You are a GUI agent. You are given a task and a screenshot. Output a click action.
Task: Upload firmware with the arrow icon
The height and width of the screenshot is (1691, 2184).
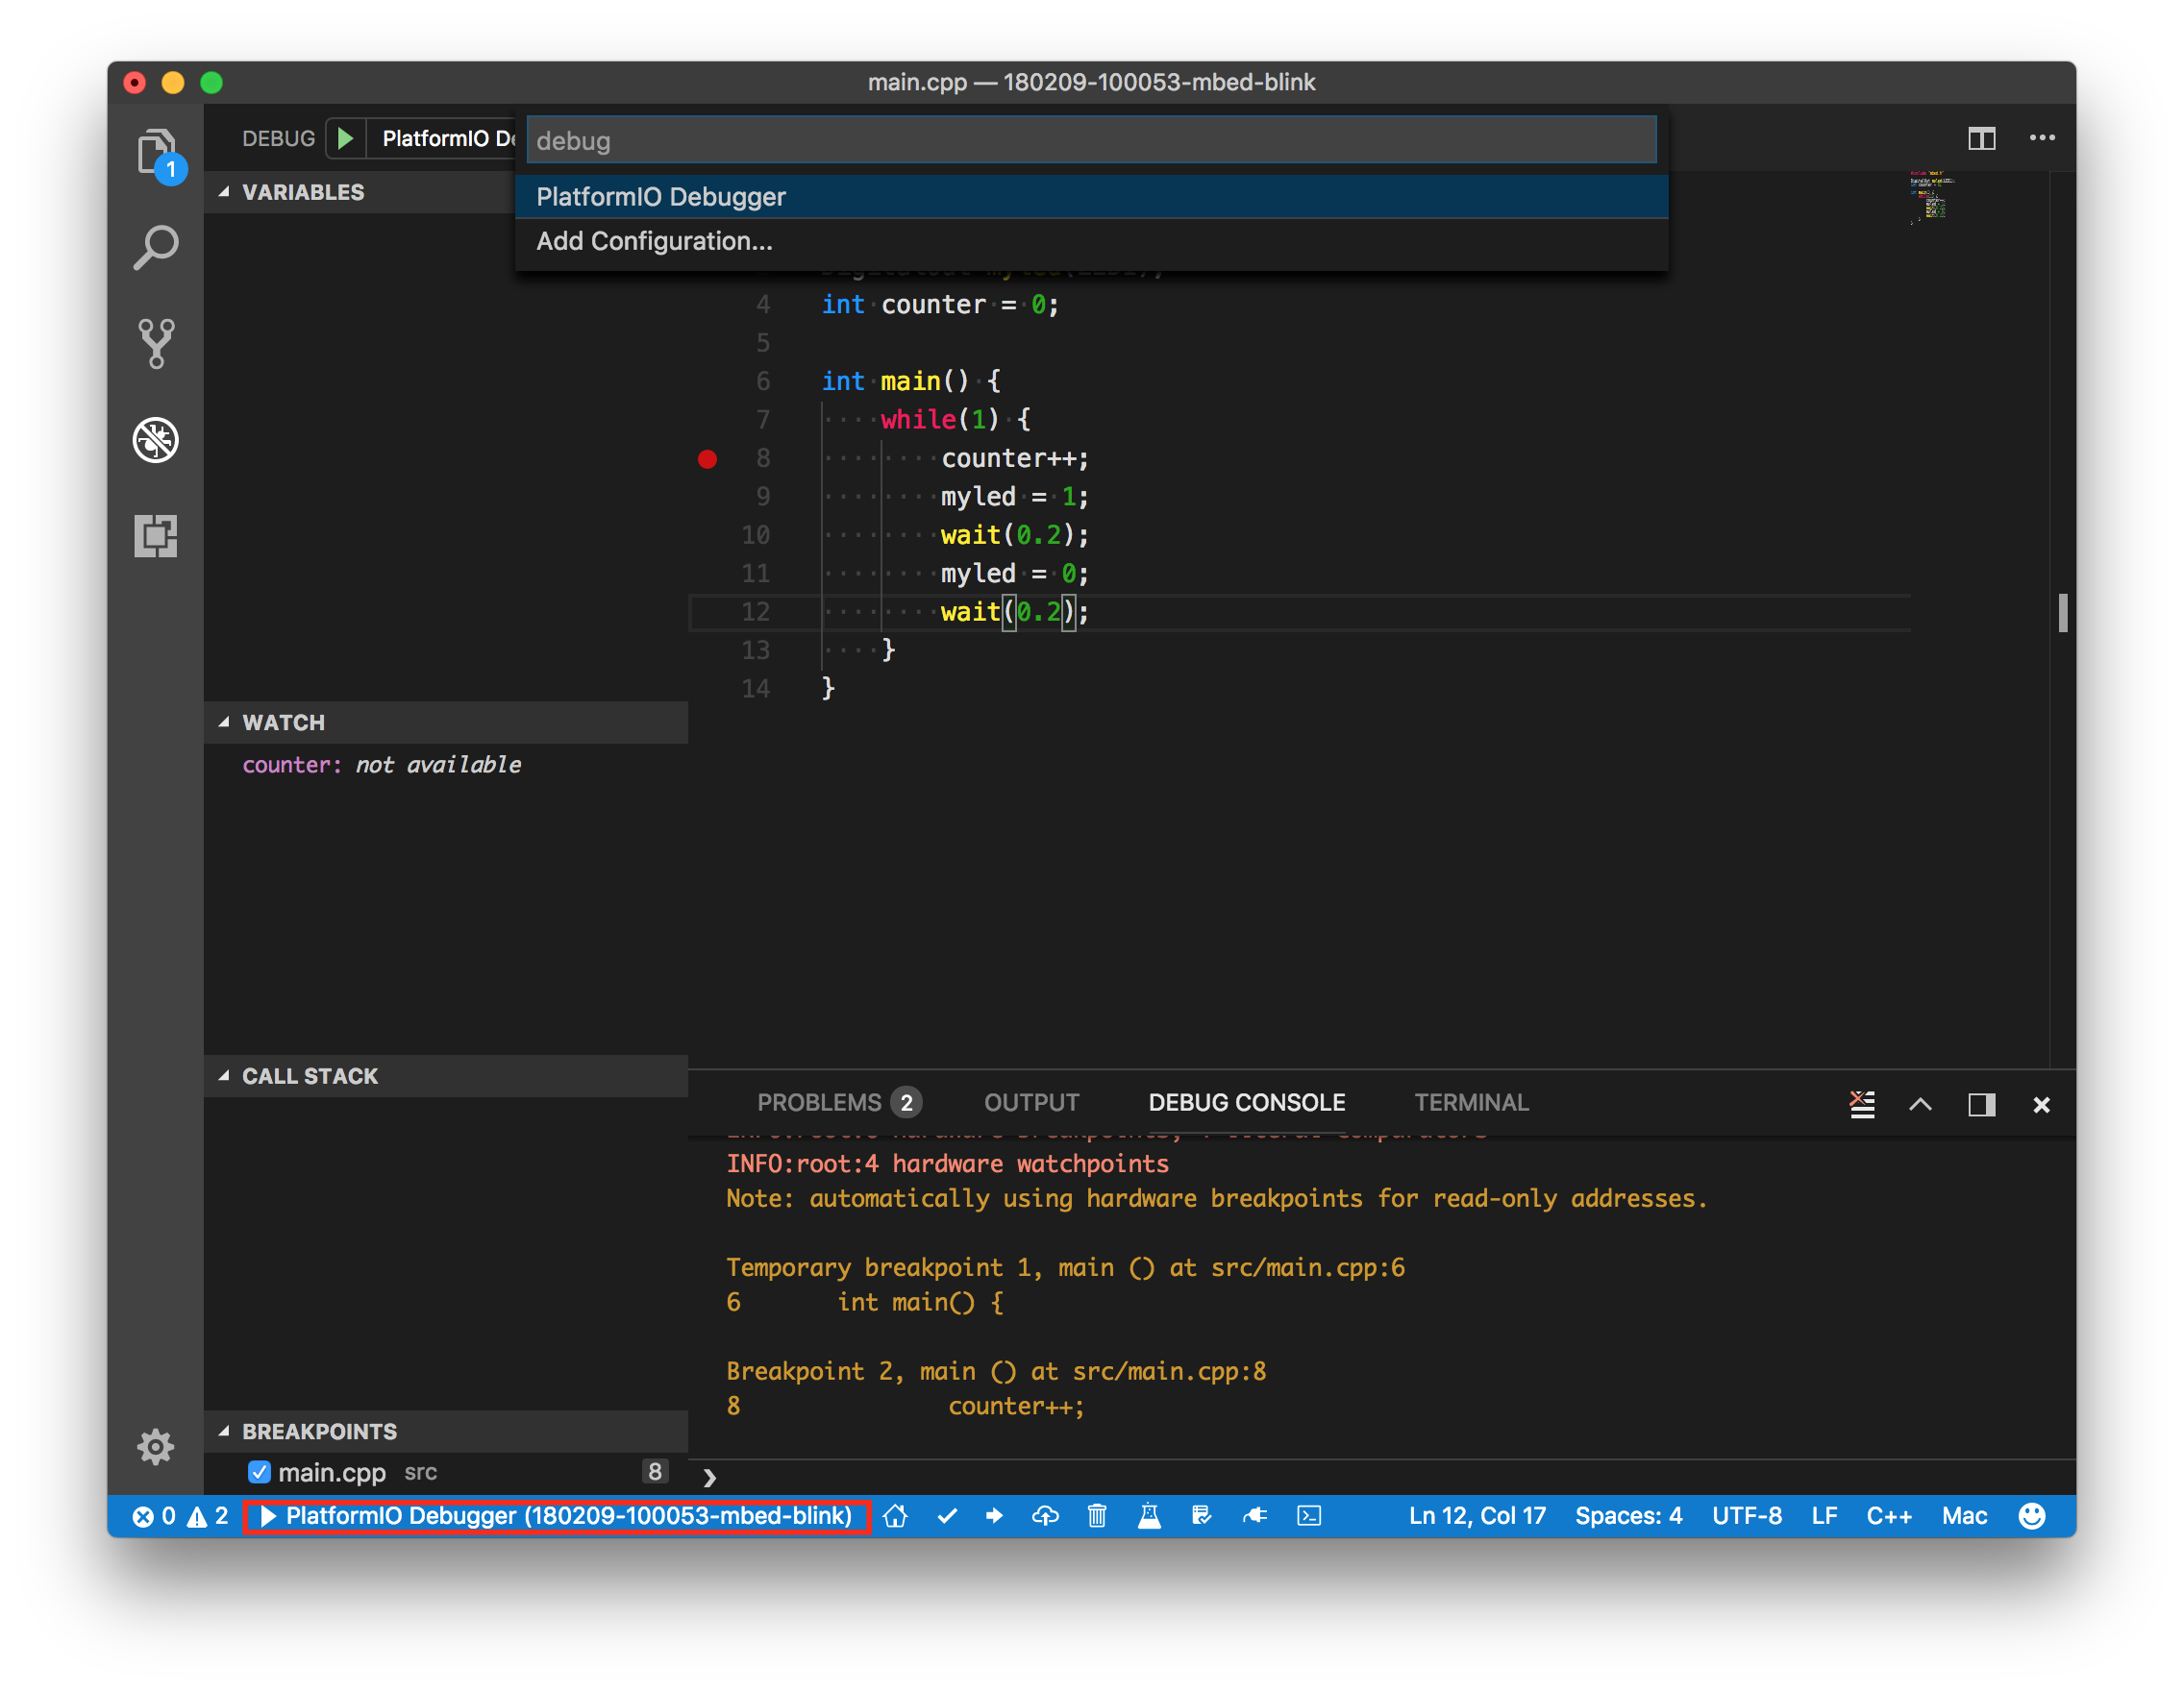(994, 1516)
